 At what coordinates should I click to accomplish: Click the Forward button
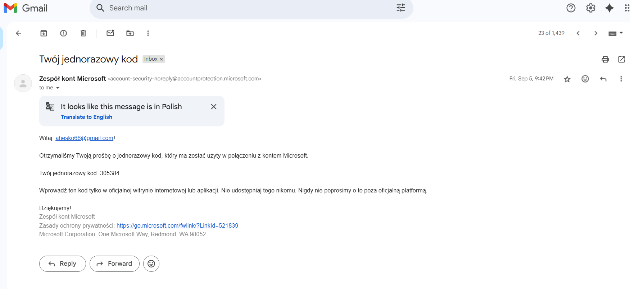[114, 264]
